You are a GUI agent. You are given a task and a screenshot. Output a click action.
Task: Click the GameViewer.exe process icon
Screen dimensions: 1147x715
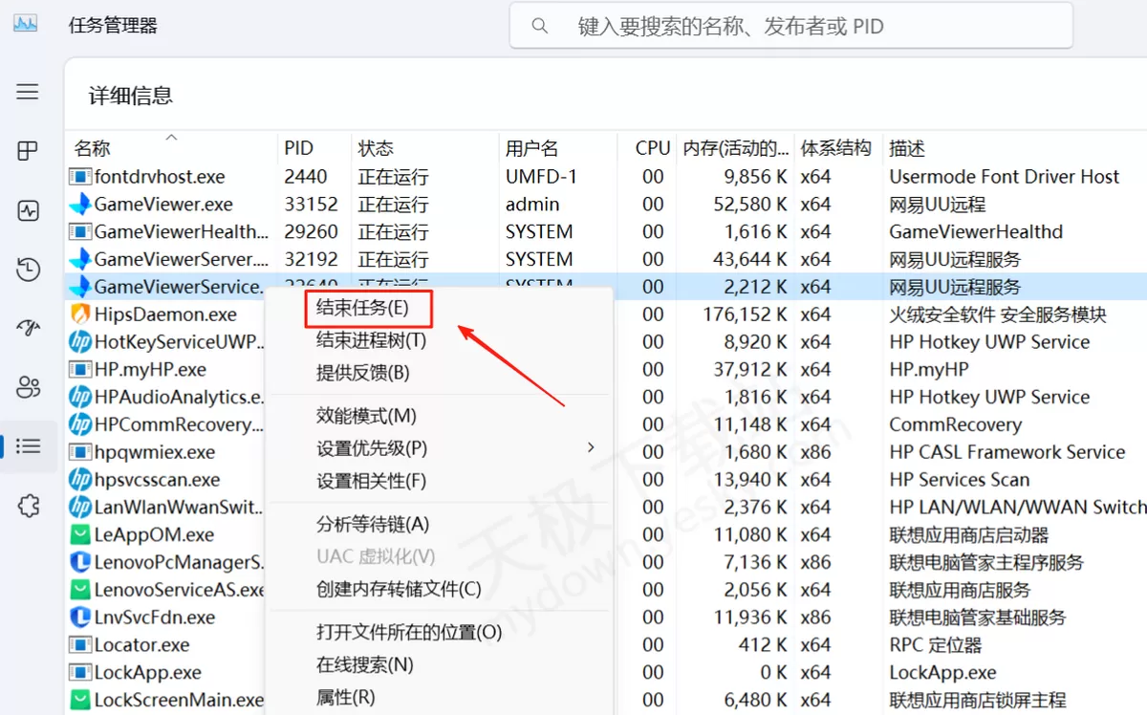[x=80, y=205]
